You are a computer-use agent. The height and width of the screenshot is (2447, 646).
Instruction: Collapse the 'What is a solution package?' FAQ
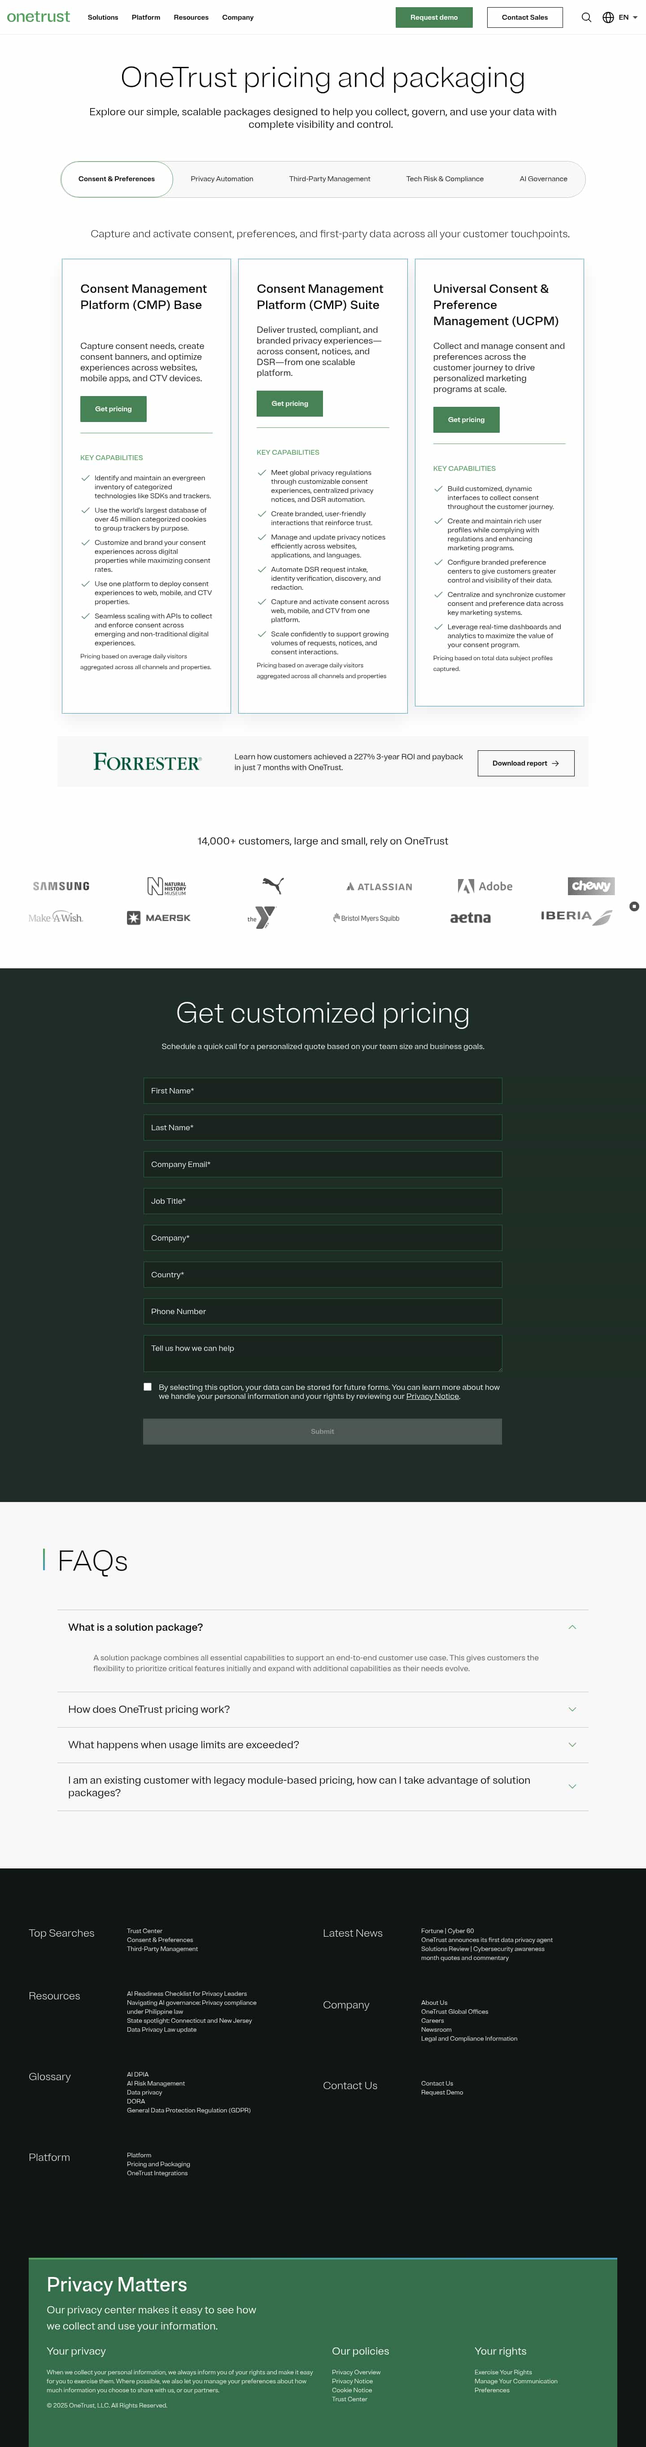tap(573, 1626)
